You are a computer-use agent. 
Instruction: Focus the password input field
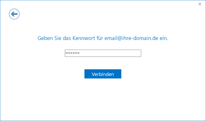[103, 53]
